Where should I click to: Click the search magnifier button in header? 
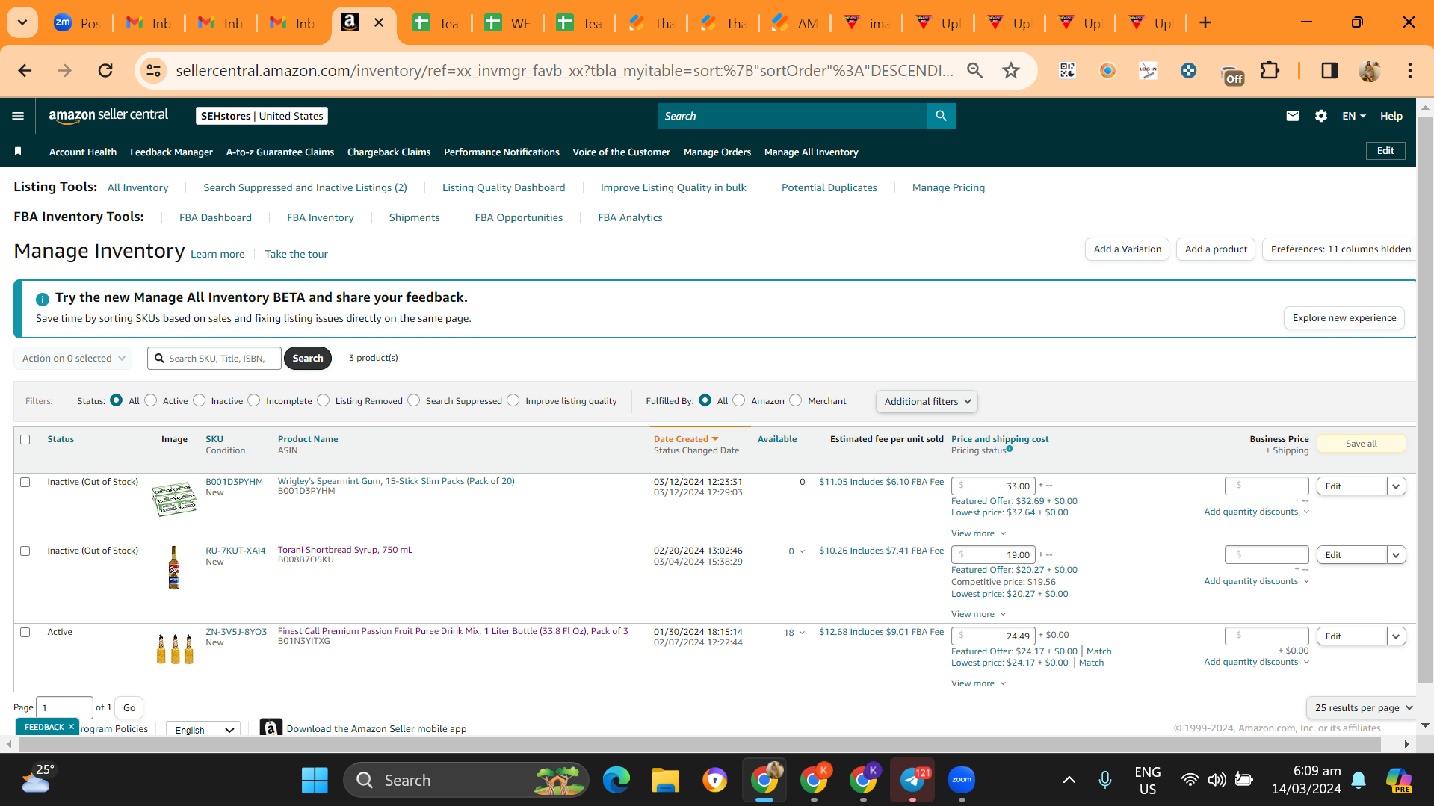coord(941,116)
